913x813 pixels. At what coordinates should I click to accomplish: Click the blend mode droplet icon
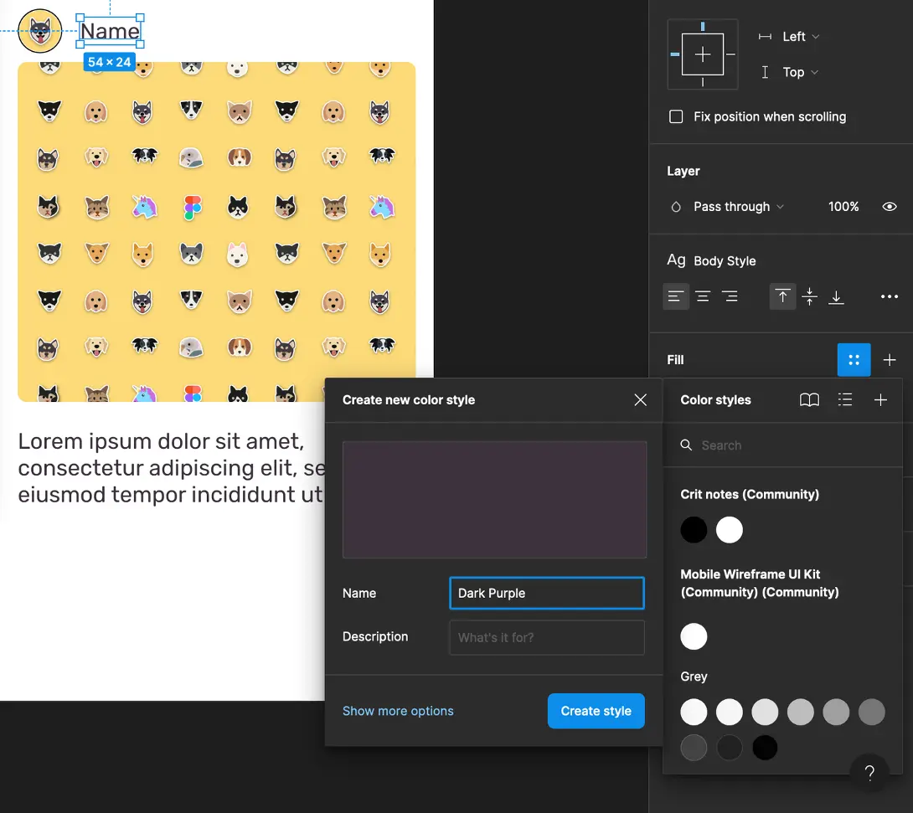coord(676,207)
